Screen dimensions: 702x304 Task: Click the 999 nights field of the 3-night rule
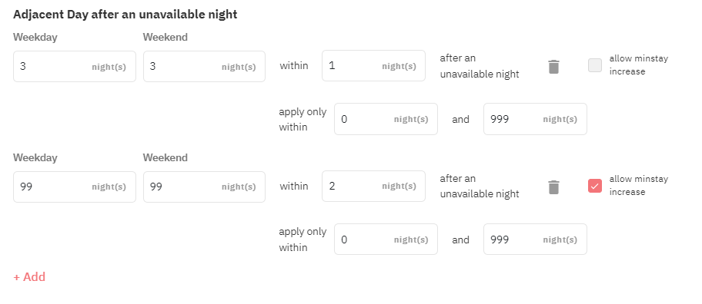535,119
